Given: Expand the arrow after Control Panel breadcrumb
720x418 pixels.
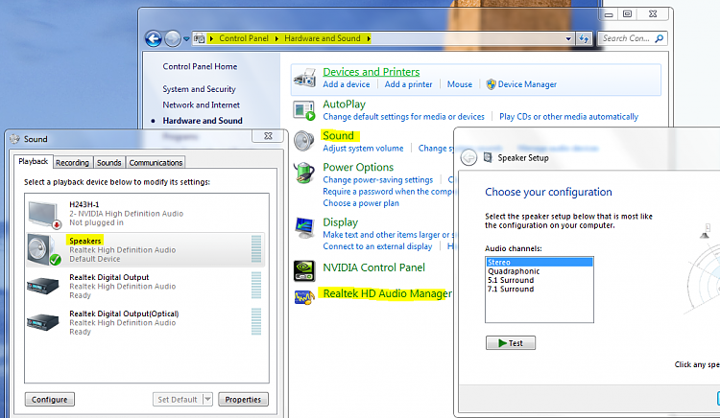Looking at the screenshot, I should 276,38.
